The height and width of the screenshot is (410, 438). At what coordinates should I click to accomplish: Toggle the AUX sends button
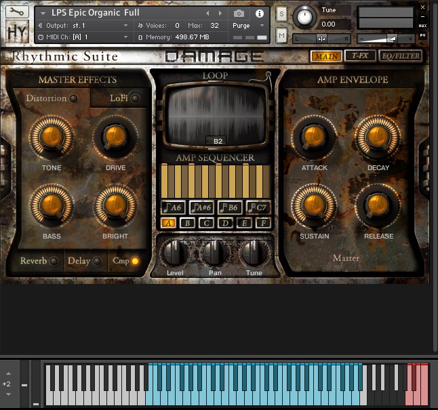point(422,26)
